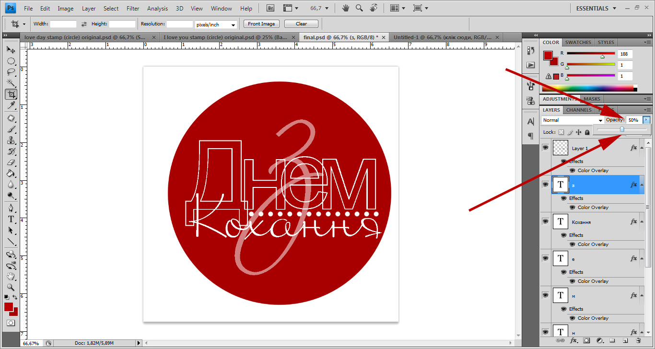Launch Bridge from the Br button
The image size is (655, 349).
pyautogui.click(x=270, y=8)
